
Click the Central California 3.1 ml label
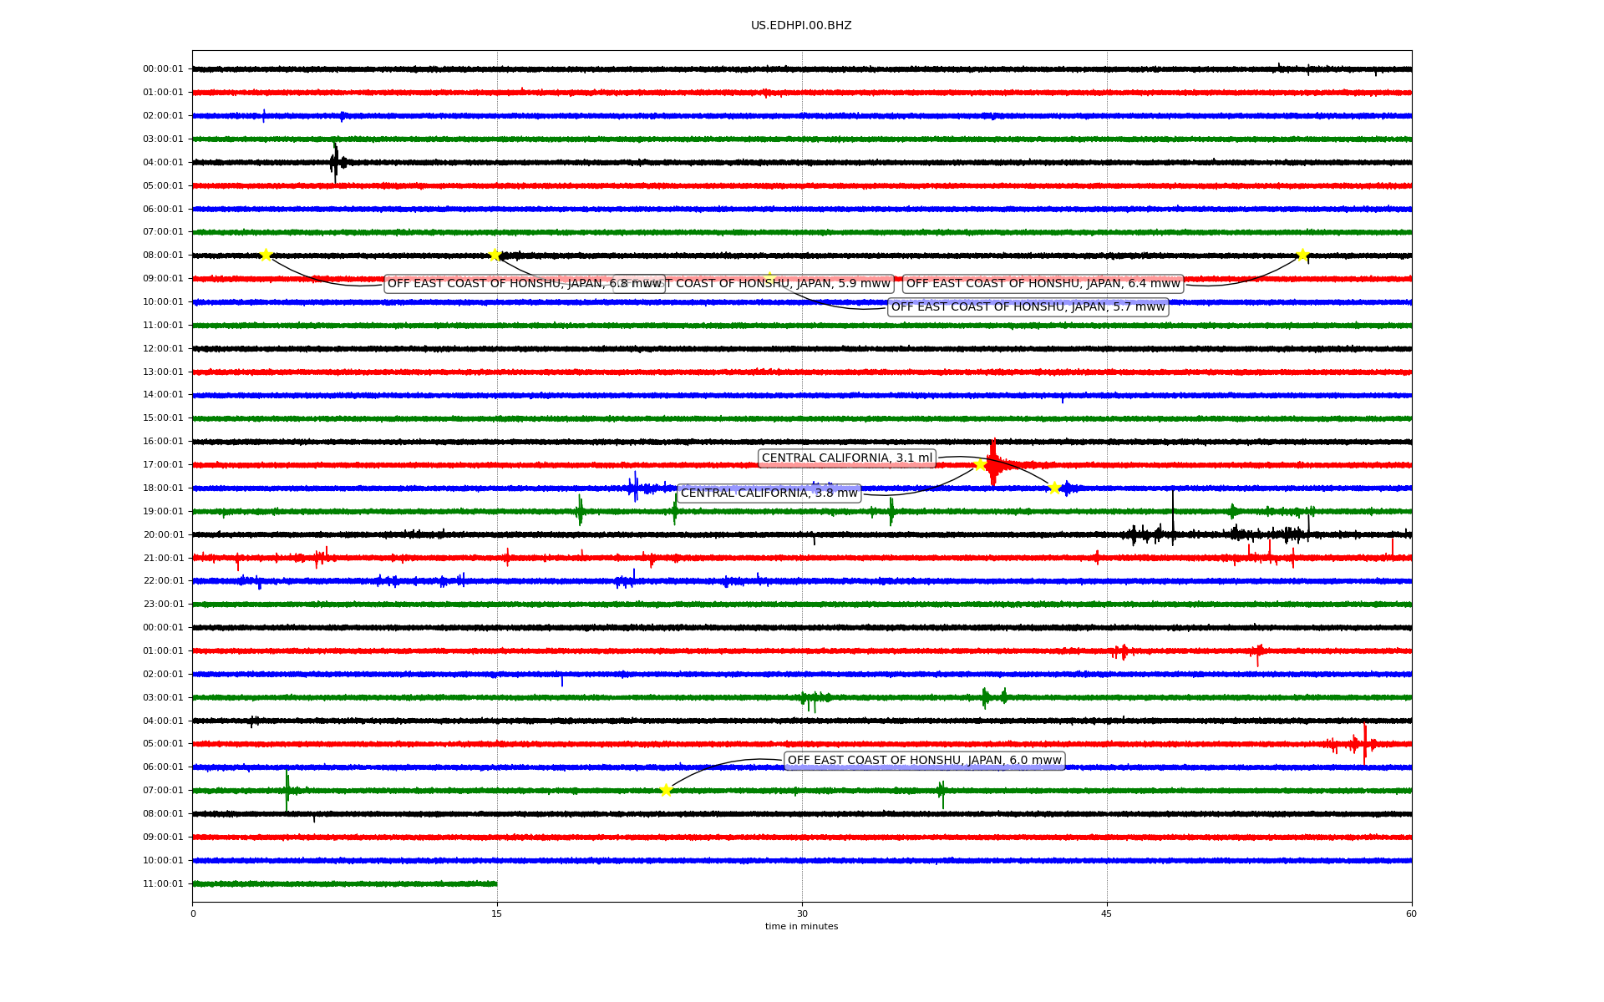(x=846, y=458)
